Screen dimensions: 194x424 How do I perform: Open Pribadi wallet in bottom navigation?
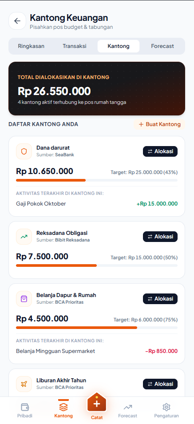25,410
